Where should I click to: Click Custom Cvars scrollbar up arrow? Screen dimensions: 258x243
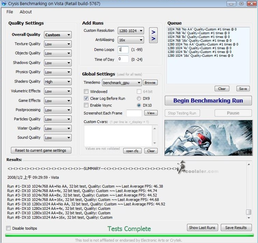[155, 129]
